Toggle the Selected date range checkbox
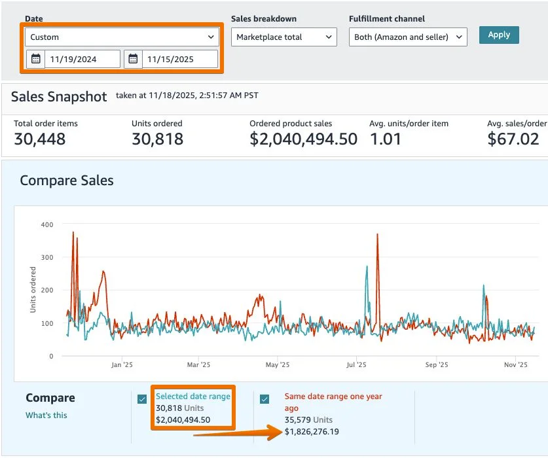The image size is (548, 458). 142,399
